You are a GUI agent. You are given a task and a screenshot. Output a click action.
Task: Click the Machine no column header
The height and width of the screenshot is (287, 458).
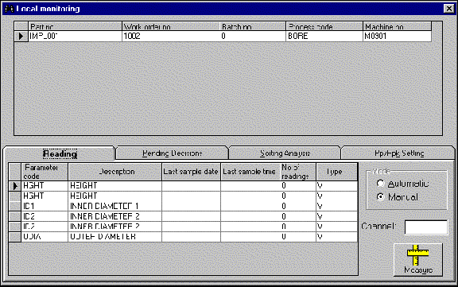click(397, 26)
